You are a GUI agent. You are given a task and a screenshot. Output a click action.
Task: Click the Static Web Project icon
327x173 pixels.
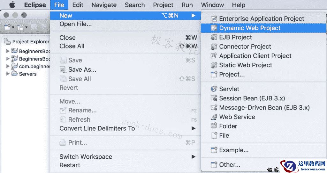pos(214,65)
